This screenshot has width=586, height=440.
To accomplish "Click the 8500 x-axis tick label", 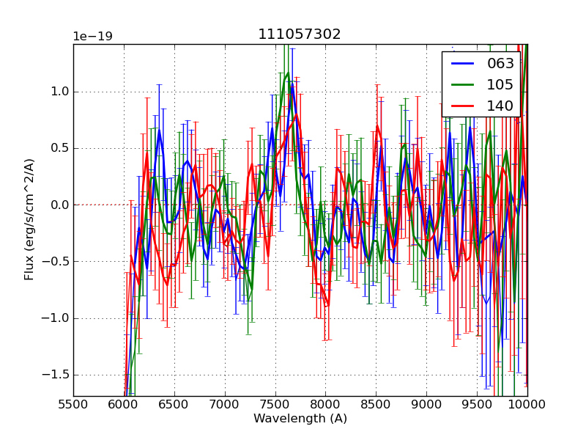I will (376, 403).
